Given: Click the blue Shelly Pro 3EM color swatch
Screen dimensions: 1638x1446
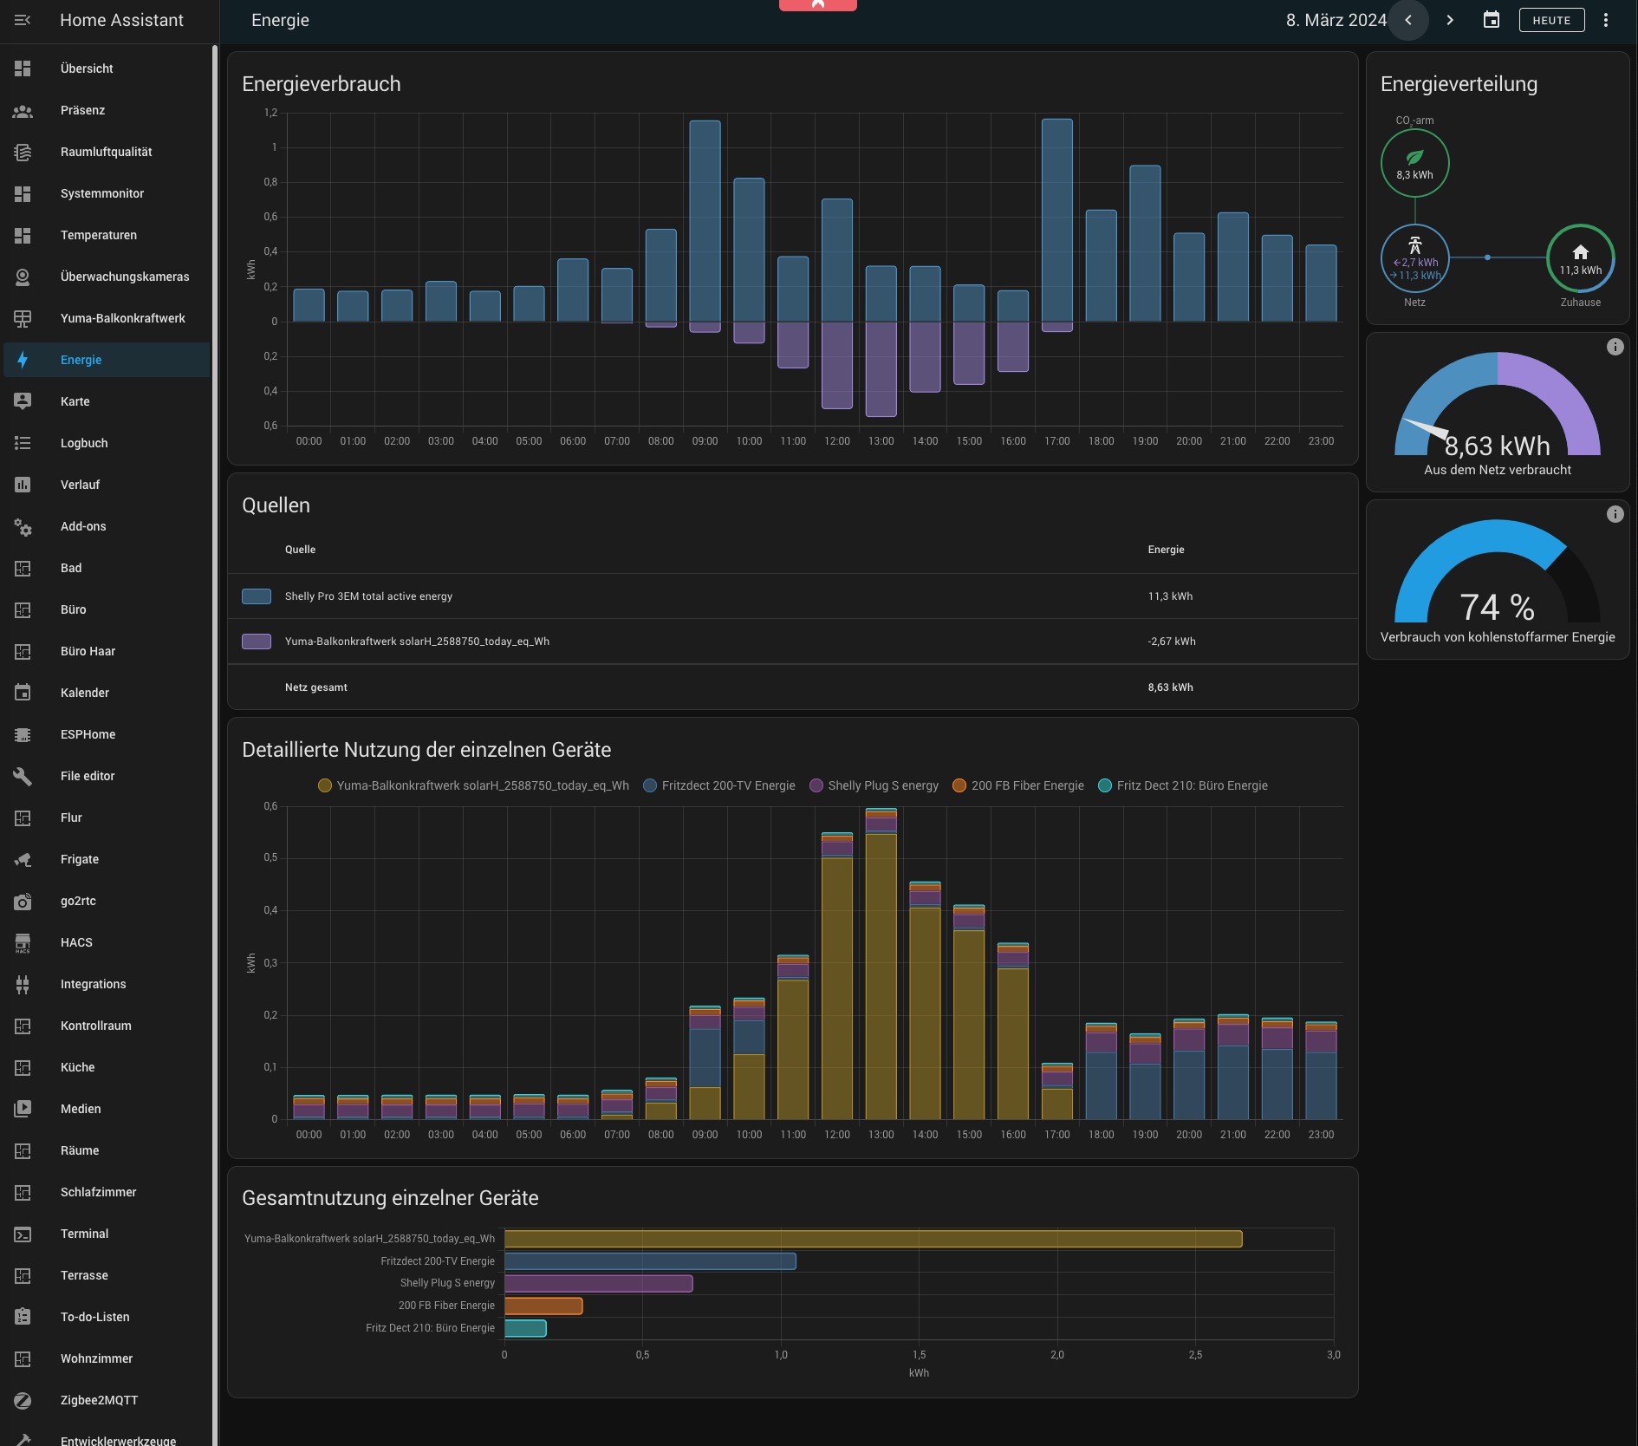Looking at the screenshot, I should [257, 596].
